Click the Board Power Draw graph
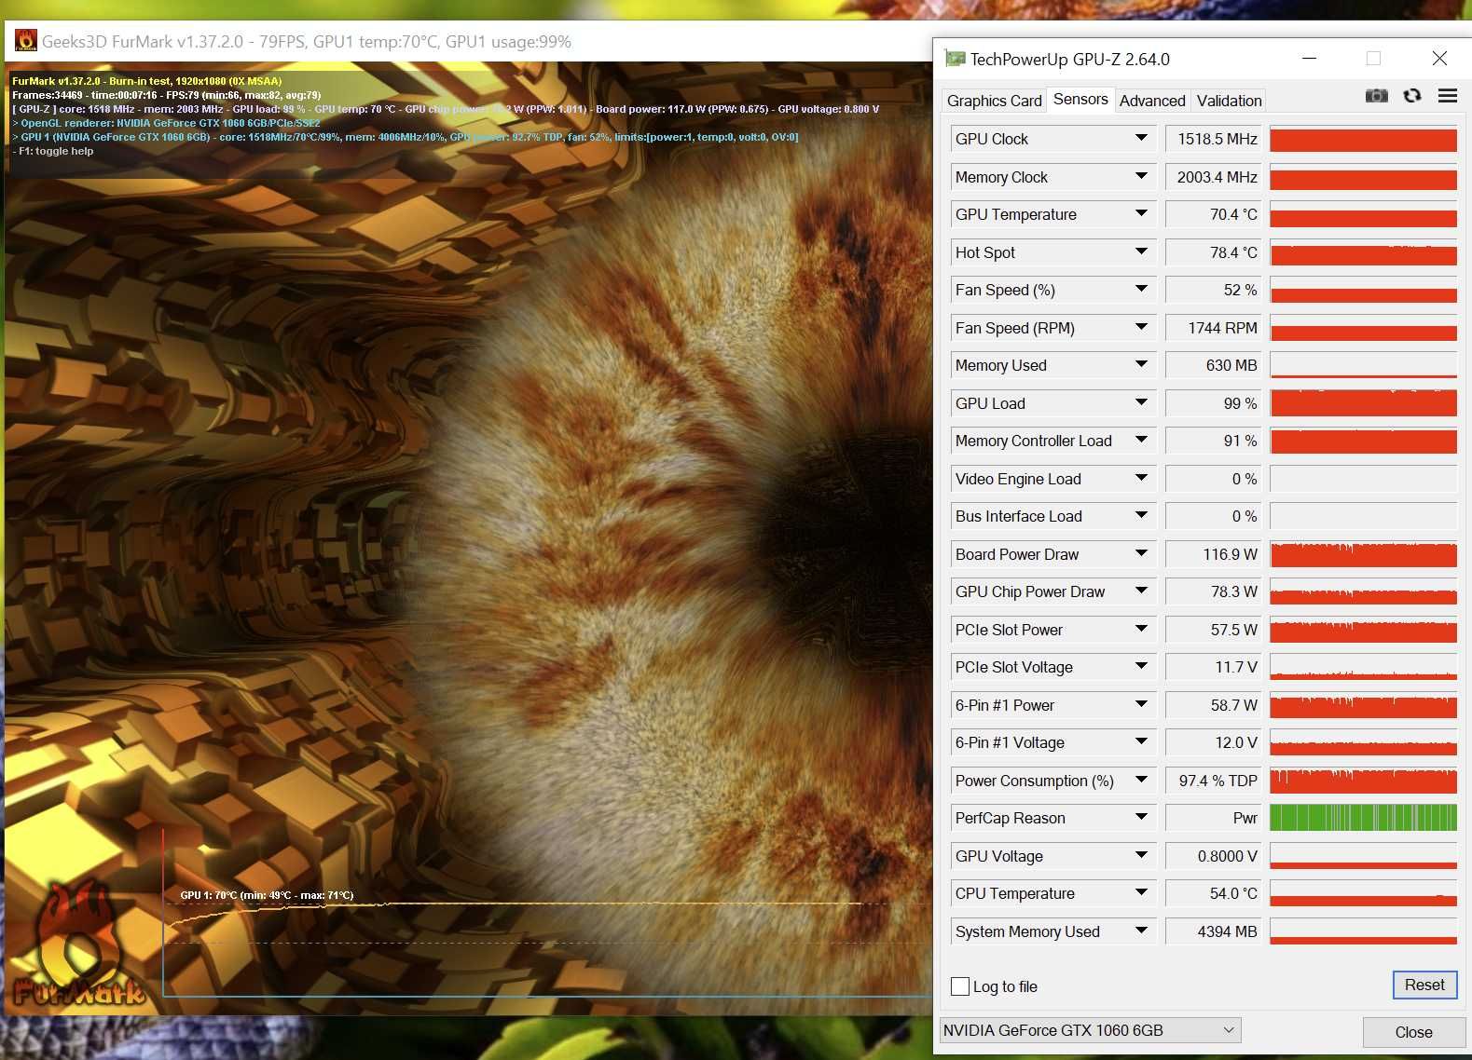Viewport: 1472px width, 1060px height. pos(1363,554)
